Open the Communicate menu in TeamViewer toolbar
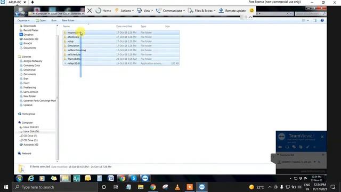341x192 pixels. click(x=170, y=11)
